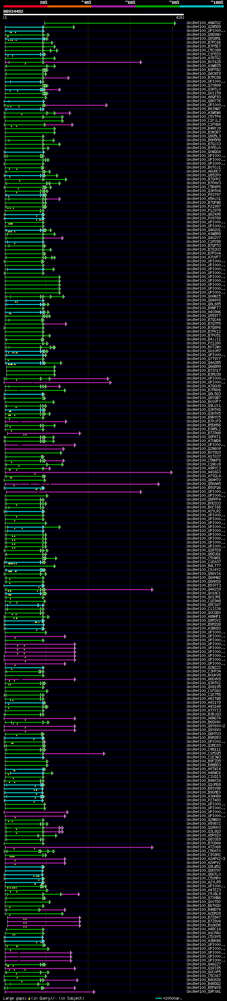Click hit label UniRef100_A9RYC3

pyautogui.click(x=204, y=468)
